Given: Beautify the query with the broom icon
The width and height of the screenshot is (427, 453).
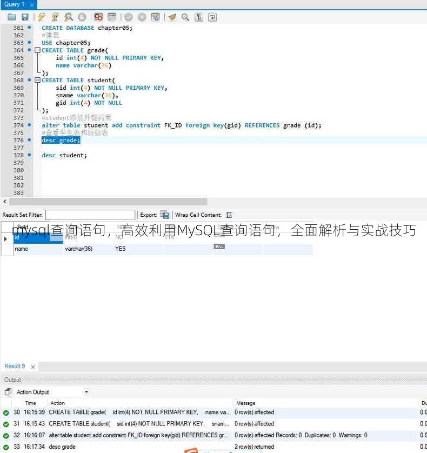Looking at the screenshot, I should [x=172, y=17].
